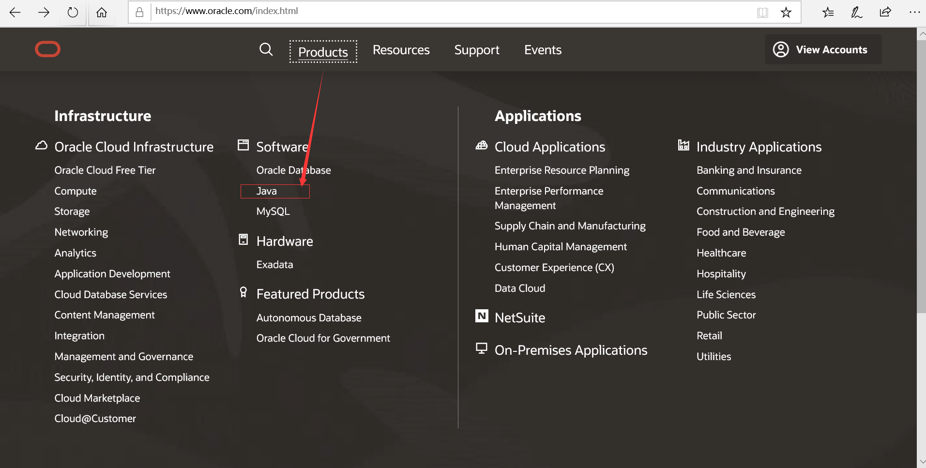Image resolution: width=926 pixels, height=468 pixels.
Task: Open Food and Beverage link
Action: 741,232
